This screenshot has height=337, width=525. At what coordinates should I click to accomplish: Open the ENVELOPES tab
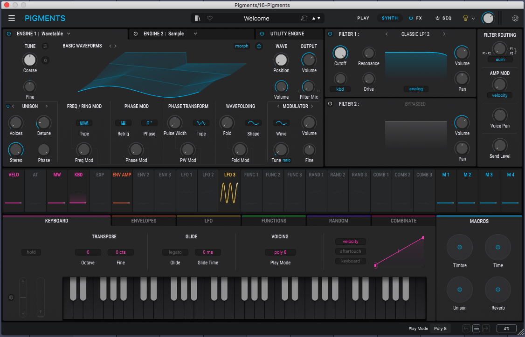pos(144,221)
